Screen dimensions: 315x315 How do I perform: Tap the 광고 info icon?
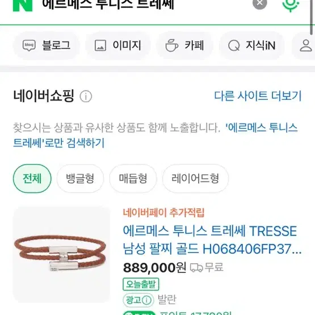point(146,300)
